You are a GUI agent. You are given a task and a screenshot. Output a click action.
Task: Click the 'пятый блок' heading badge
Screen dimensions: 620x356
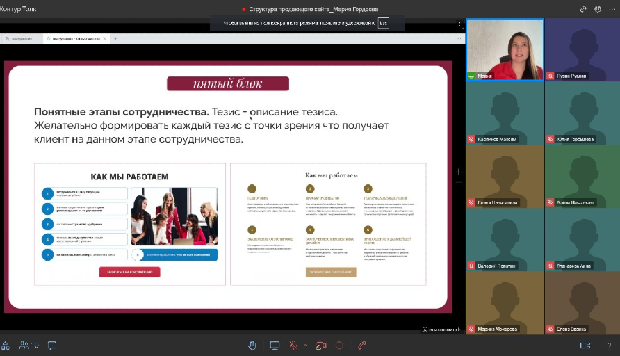(228, 83)
